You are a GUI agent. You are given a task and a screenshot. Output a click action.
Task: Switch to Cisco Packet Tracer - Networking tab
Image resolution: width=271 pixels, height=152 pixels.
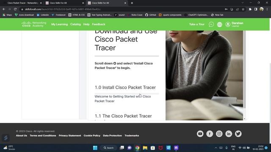(x=22, y=3)
